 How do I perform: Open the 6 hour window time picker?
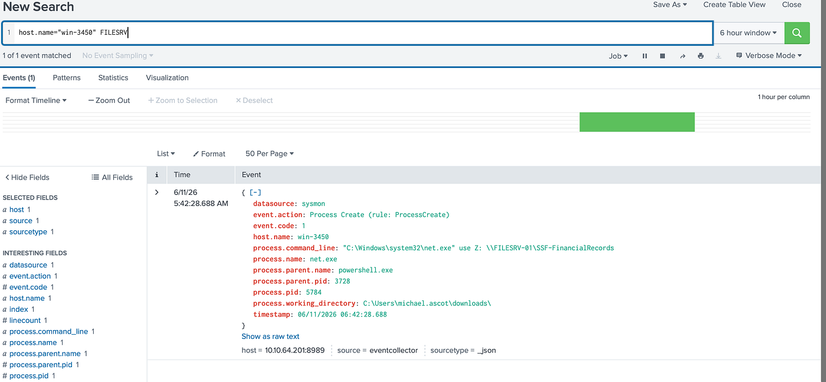pos(748,33)
